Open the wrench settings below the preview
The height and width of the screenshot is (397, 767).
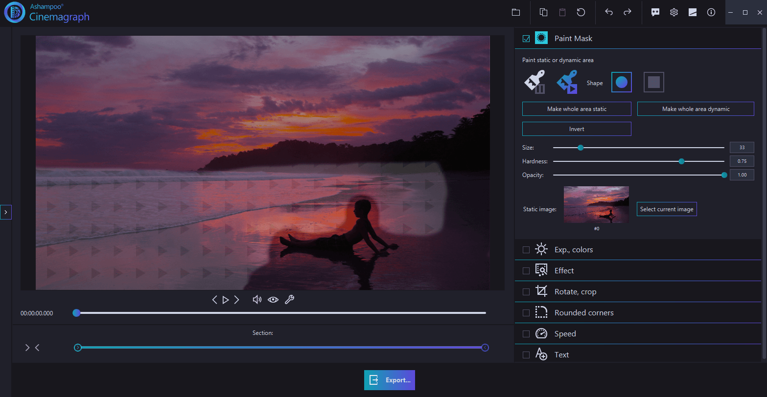(x=290, y=299)
